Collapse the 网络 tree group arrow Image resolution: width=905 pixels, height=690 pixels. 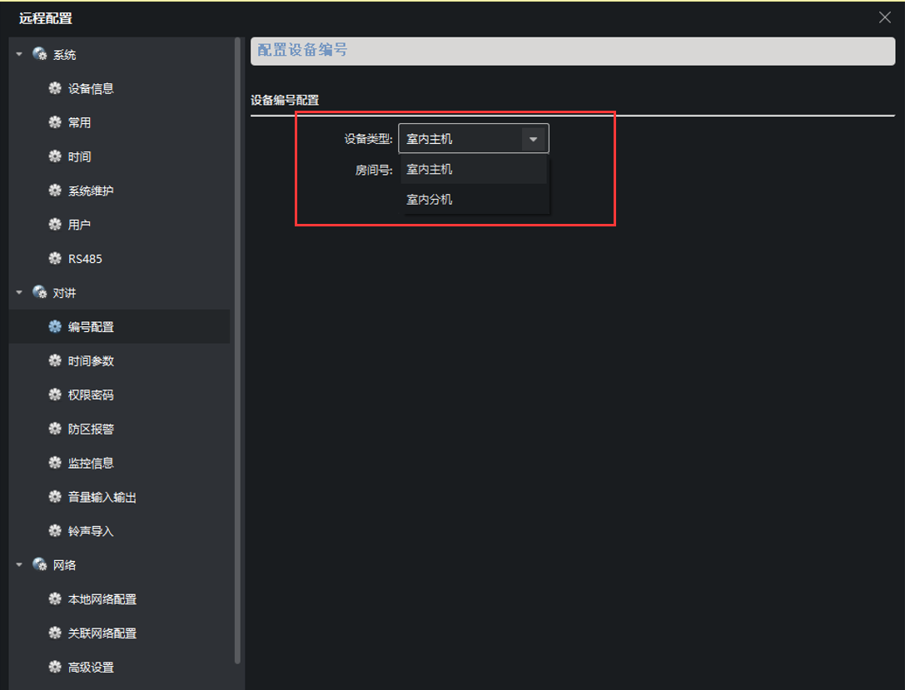click(x=19, y=565)
